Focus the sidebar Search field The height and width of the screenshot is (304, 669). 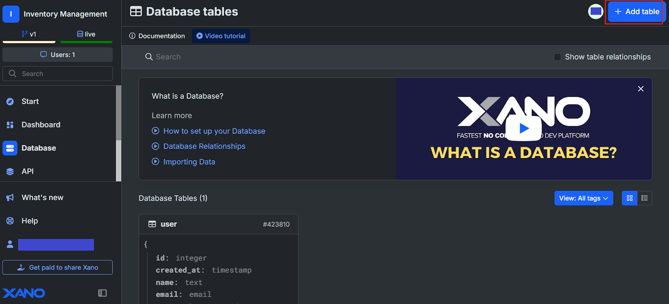tap(58, 73)
